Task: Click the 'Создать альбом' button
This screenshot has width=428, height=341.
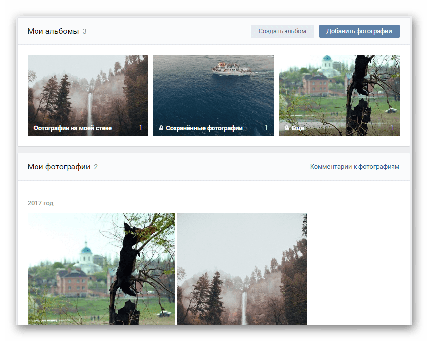Action: point(282,31)
